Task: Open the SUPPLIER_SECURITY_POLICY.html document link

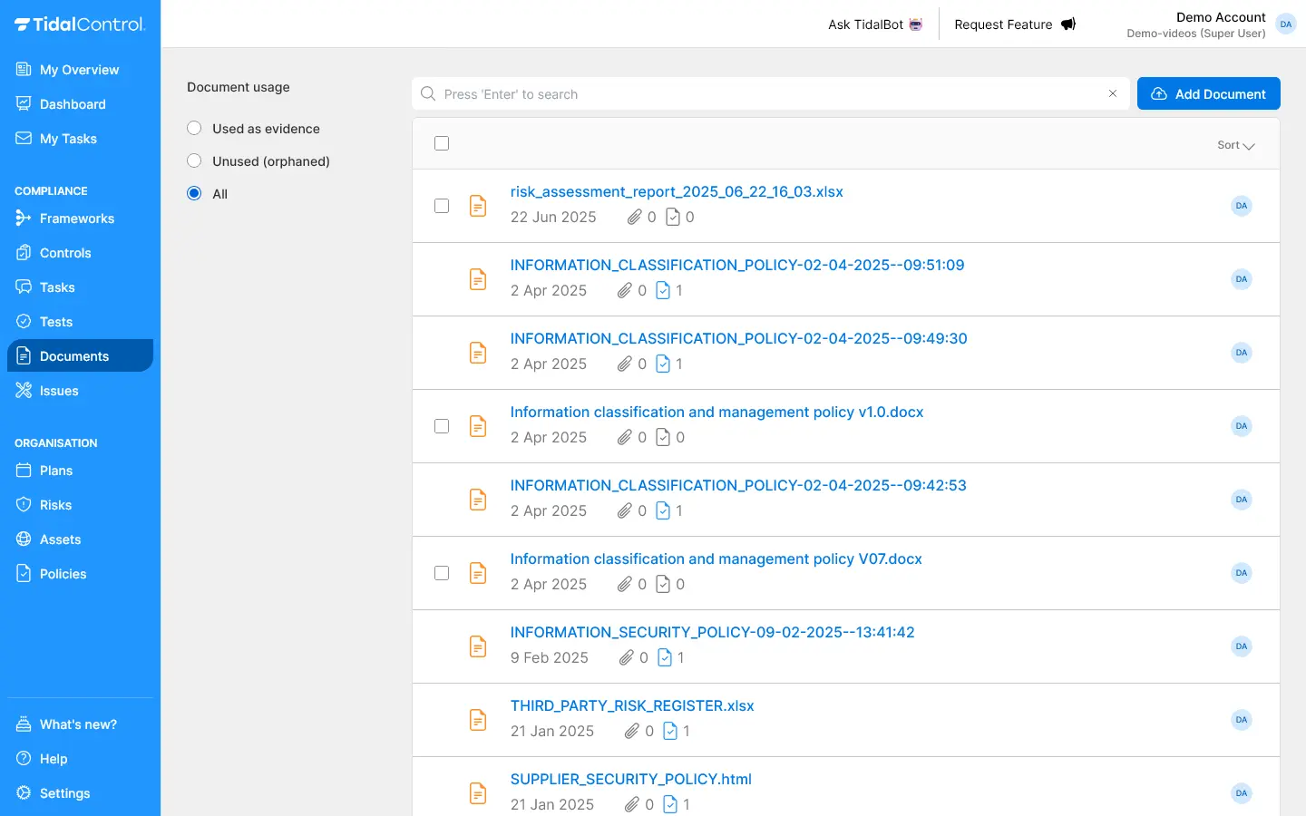Action: click(630, 779)
